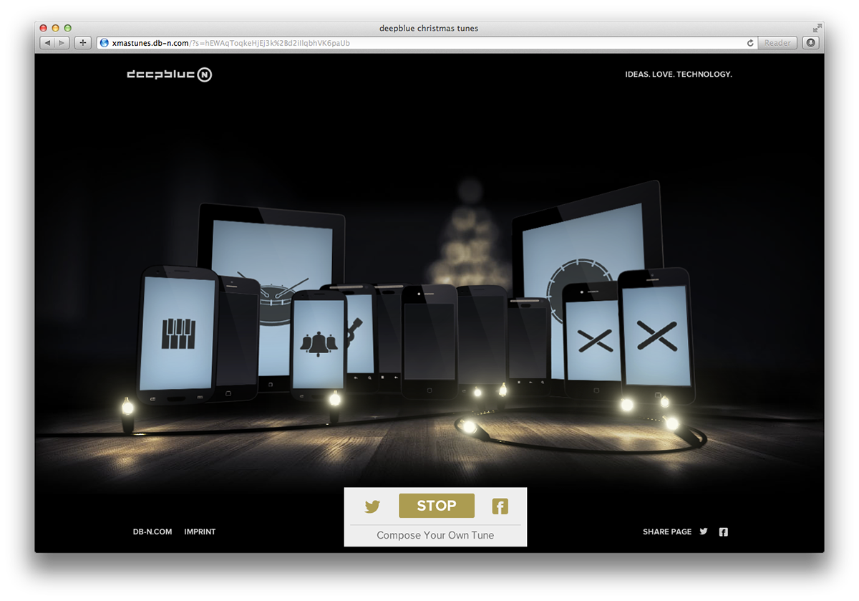Click the yellow minimize window button

coord(56,28)
